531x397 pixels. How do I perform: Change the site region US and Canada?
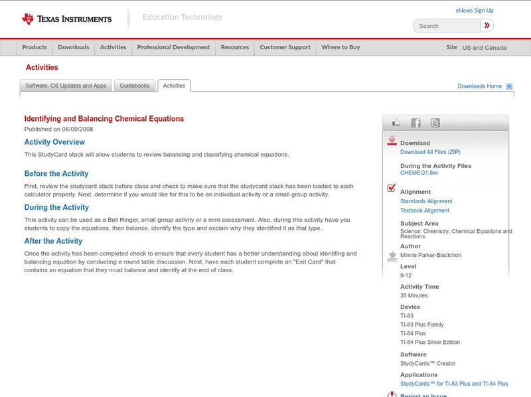[x=485, y=48]
